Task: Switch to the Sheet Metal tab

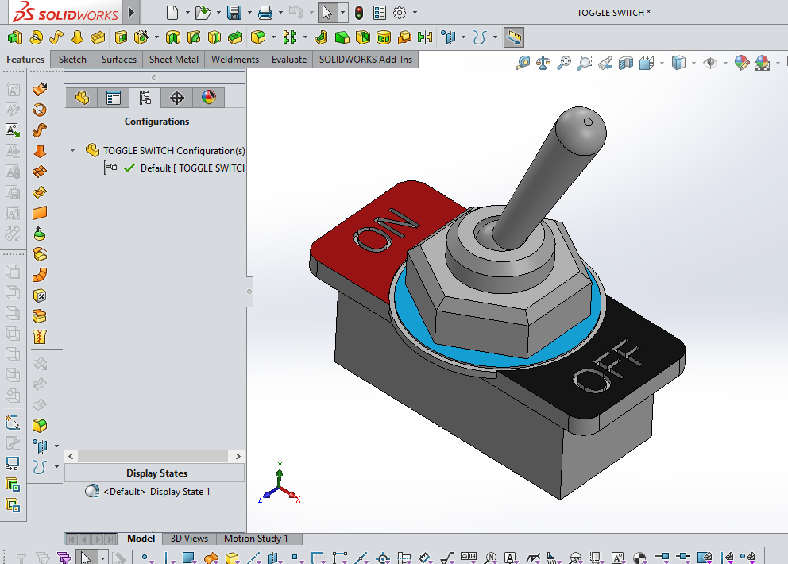Action: point(173,59)
